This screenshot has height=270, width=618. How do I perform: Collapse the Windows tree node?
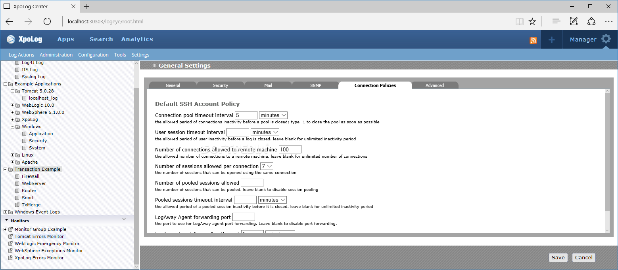point(12,127)
